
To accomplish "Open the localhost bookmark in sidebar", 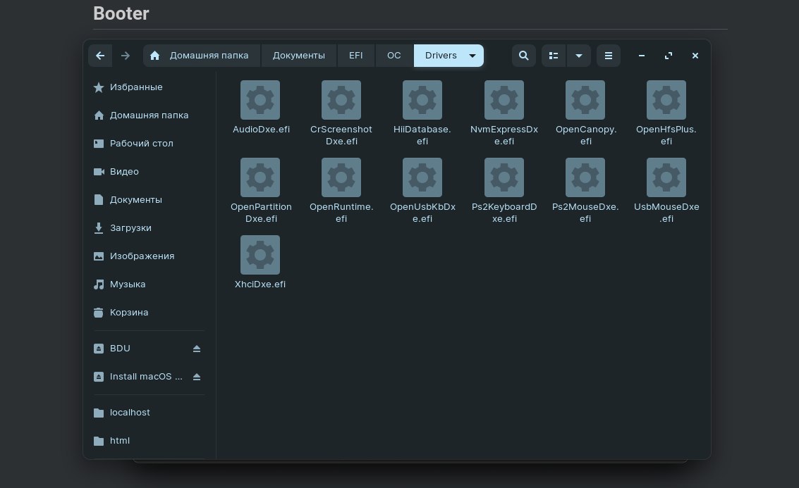I will [150, 413].
